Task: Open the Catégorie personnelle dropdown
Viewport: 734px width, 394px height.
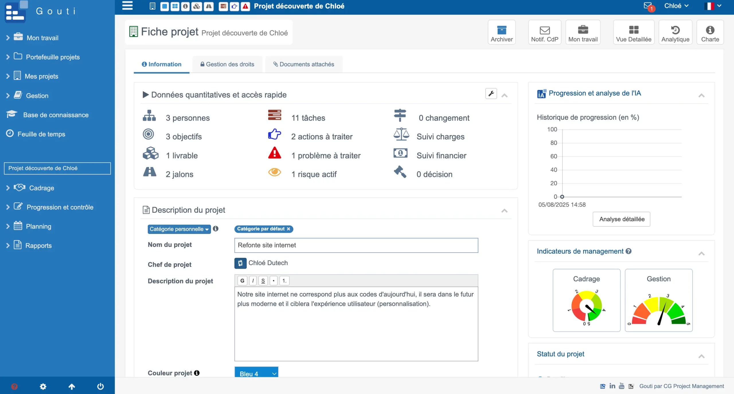Action: pos(179,229)
